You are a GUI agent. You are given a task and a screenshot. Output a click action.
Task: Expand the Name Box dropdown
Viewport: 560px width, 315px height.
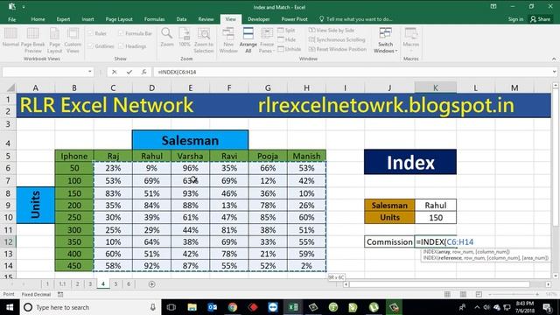click(89, 72)
